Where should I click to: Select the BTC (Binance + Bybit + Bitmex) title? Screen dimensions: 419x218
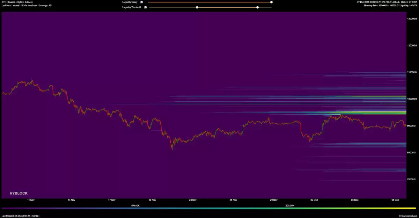17,2
